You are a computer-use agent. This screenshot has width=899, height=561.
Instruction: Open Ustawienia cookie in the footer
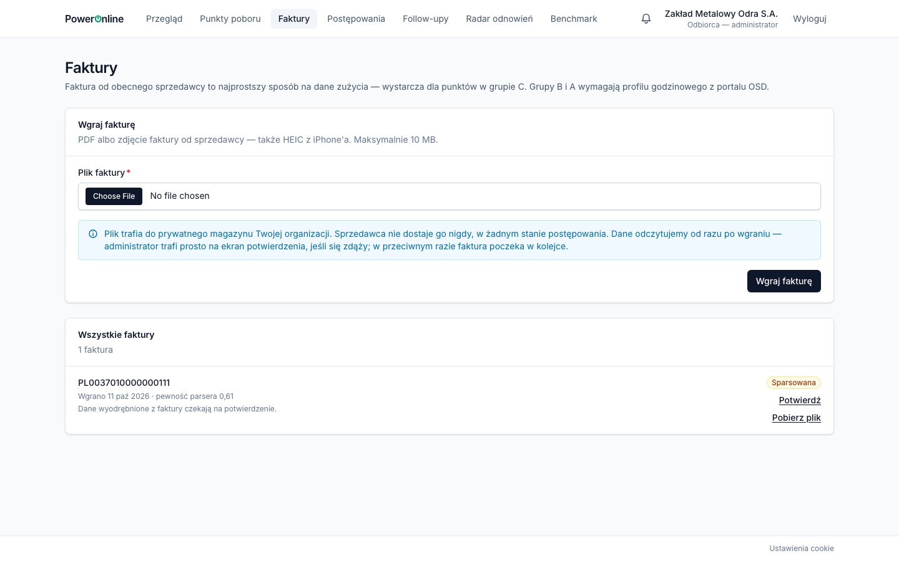[802, 549]
